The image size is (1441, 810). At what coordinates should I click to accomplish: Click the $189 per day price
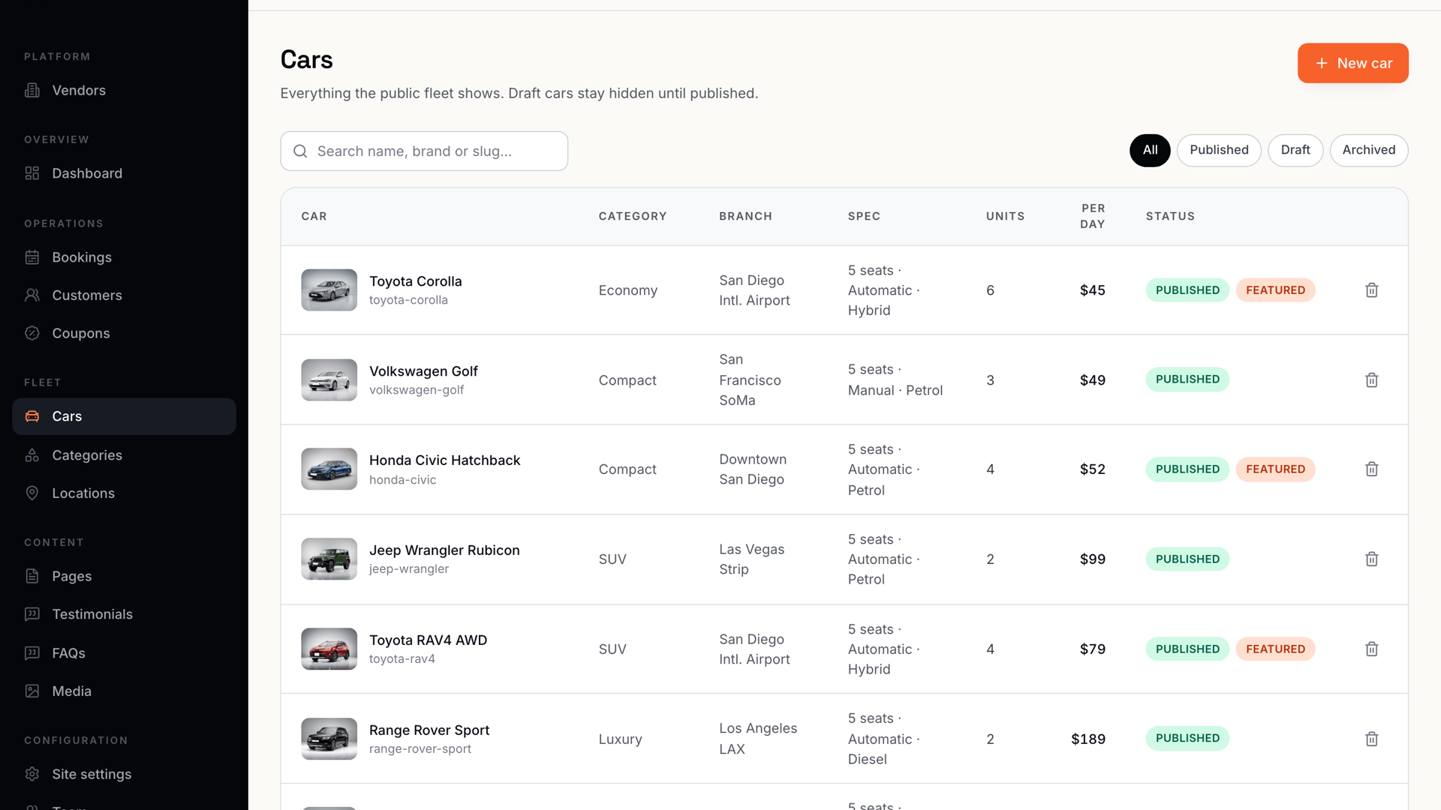point(1088,739)
